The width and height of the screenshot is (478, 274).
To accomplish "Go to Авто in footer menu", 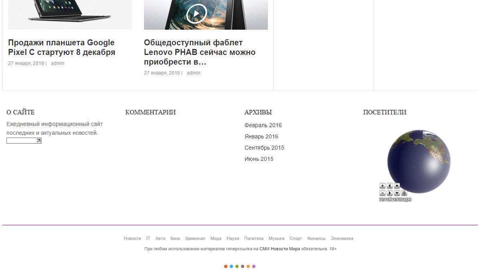I will click(x=160, y=238).
